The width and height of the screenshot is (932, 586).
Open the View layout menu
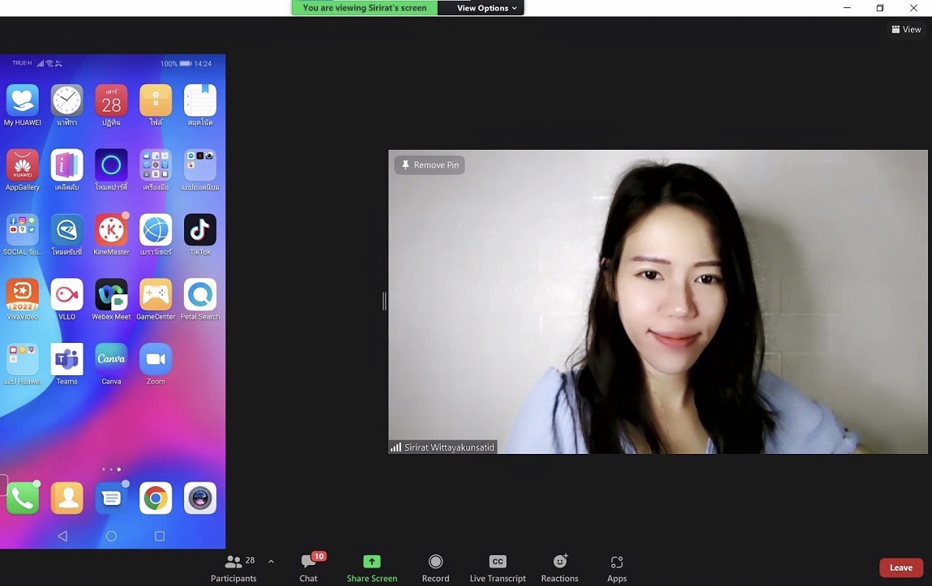pos(906,29)
